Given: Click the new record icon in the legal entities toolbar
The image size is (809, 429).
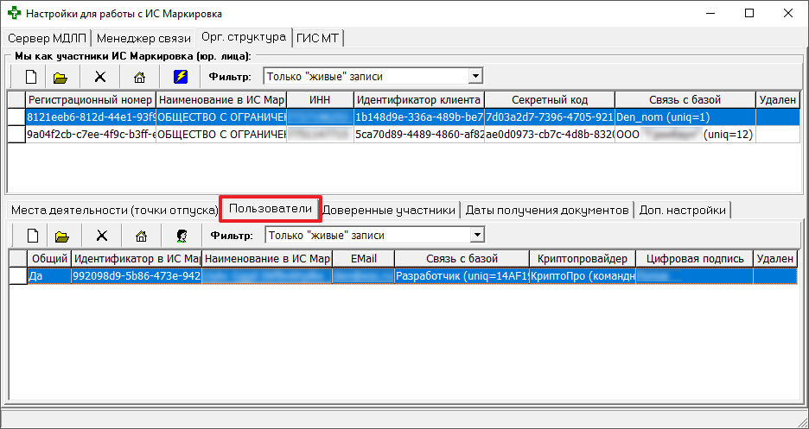Looking at the screenshot, I should point(30,77).
